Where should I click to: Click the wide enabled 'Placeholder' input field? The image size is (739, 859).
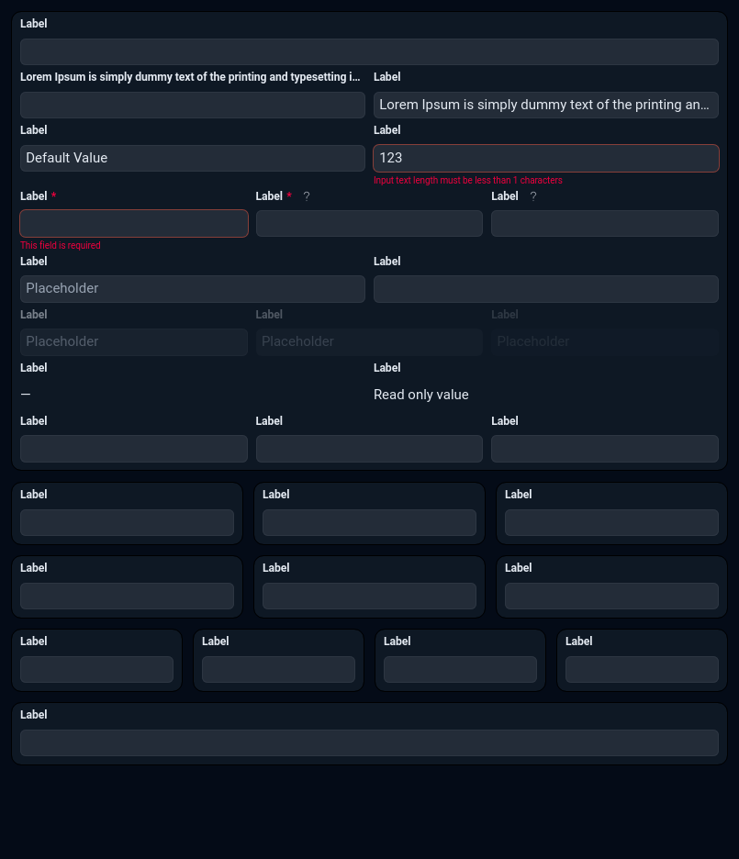[193, 288]
